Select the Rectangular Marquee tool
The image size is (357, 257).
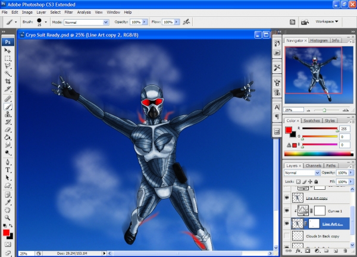(8, 58)
